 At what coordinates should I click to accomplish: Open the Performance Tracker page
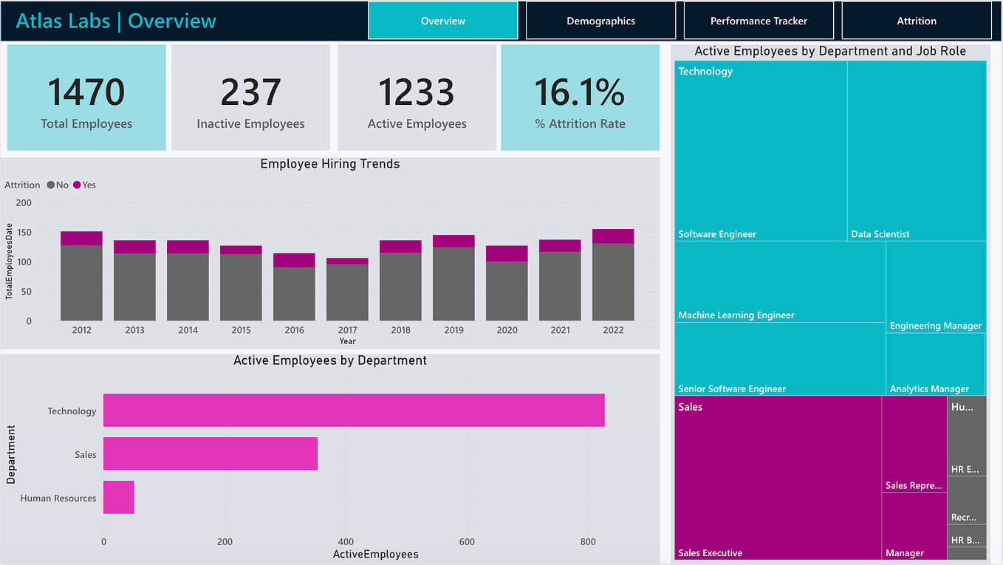pyautogui.click(x=759, y=20)
